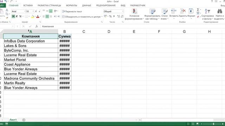Click the Cut scissors icon
The width and height of the screenshot is (225, 126).
tap(7, 10)
